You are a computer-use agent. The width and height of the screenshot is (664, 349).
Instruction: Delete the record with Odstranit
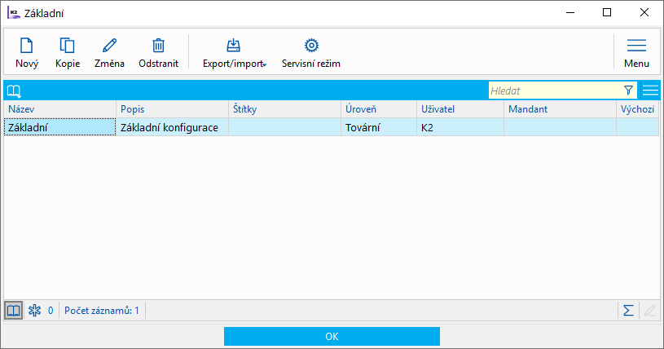tap(158, 53)
